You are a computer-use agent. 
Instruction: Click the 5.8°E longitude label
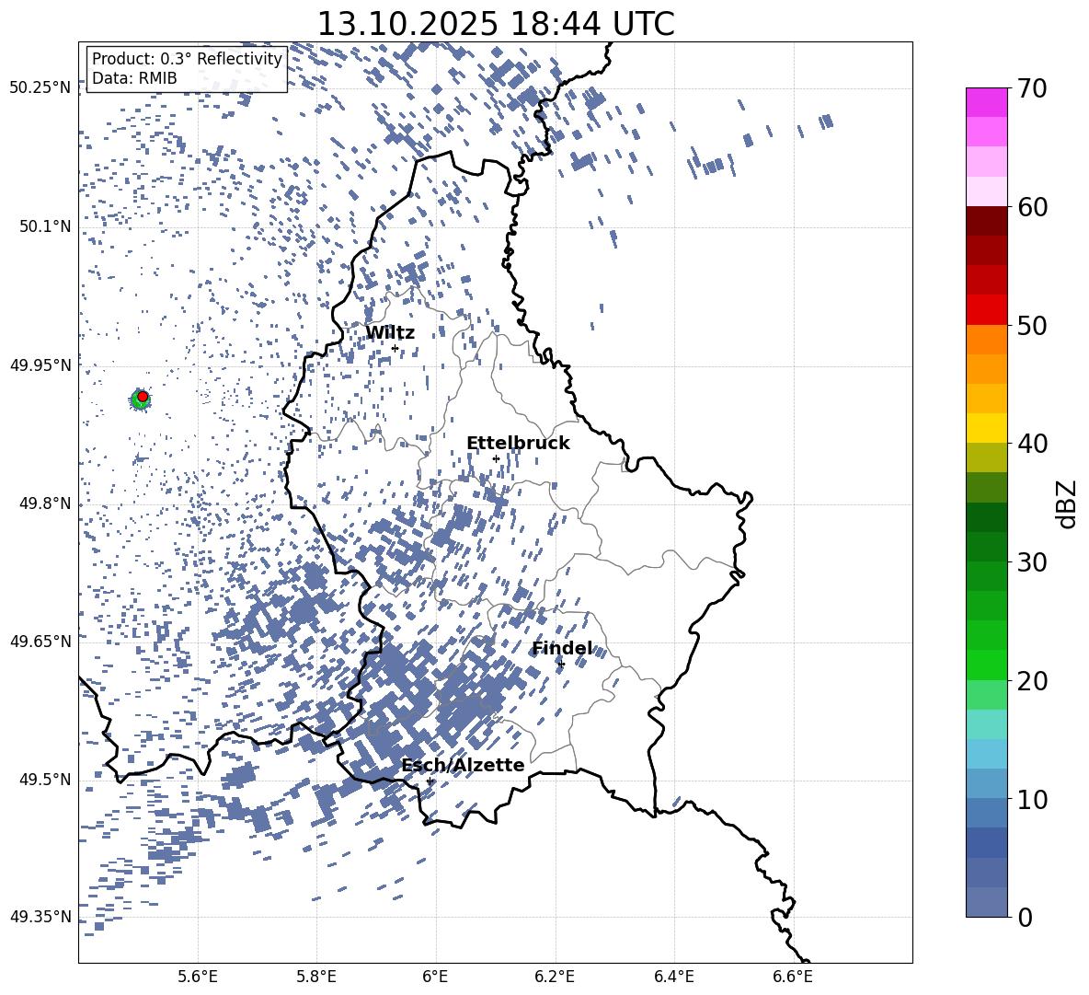coord(316,977)
